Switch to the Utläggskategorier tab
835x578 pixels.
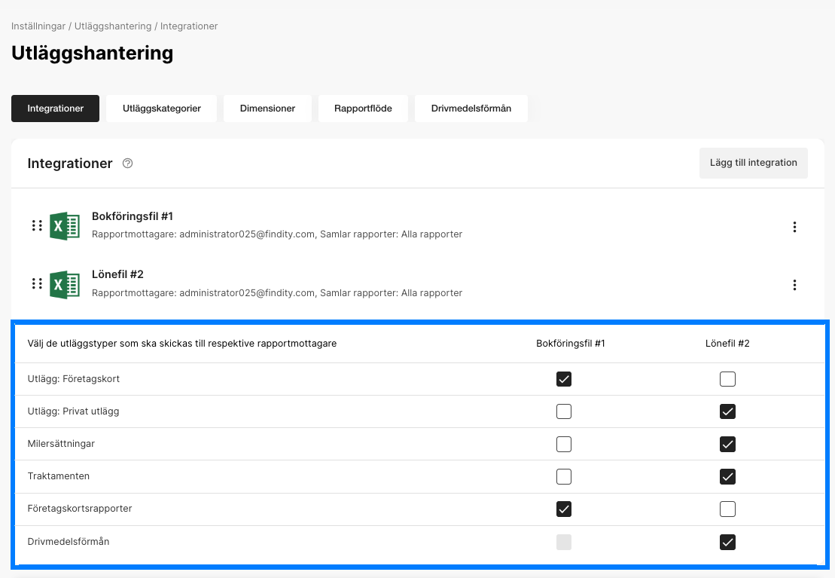pos(162,109)
